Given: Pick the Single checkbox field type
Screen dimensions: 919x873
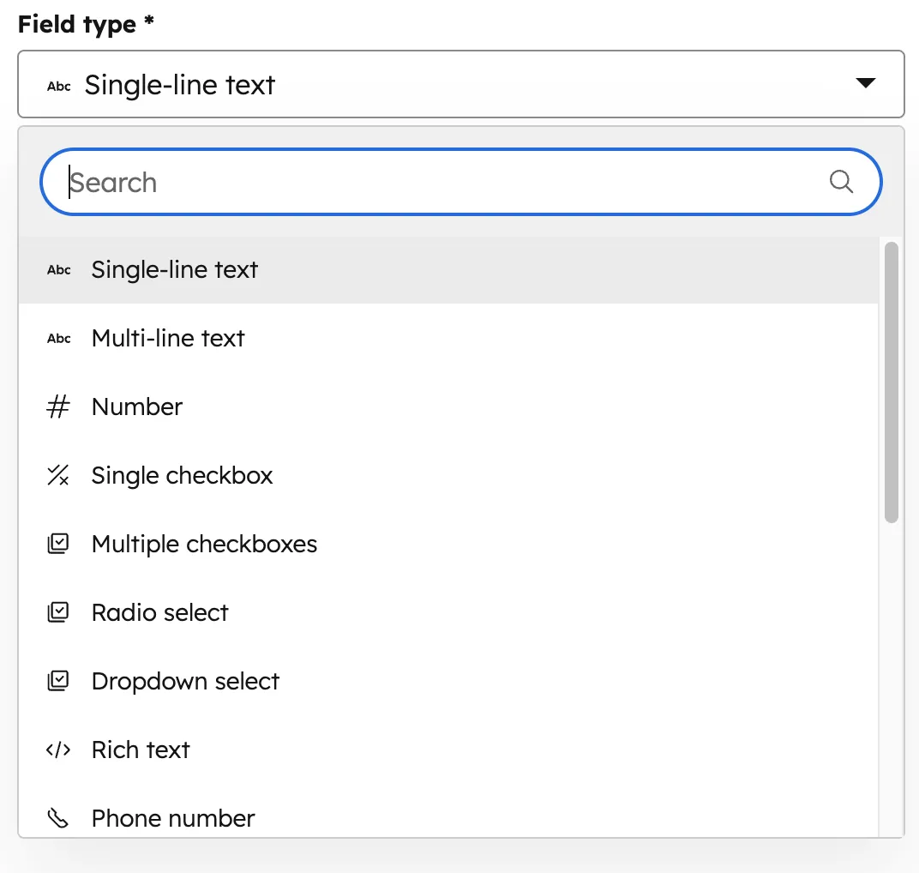Looking at the screenshot, I should (182, 475).
